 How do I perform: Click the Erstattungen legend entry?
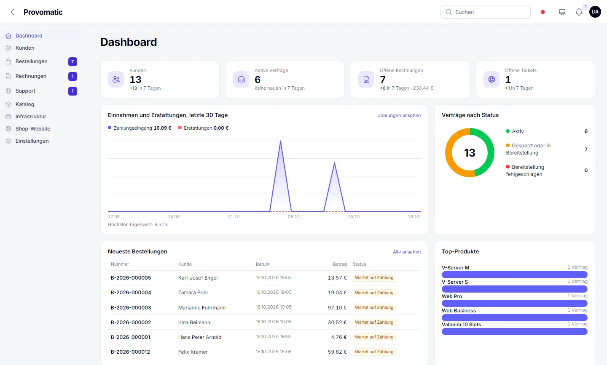(x=203, y=128)
